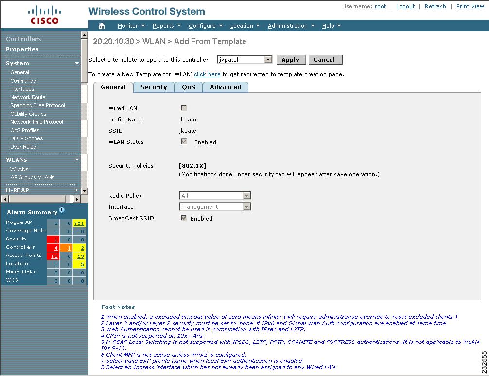
Task: Collapse the System section in sidebar
Action: tap(77, 63)
